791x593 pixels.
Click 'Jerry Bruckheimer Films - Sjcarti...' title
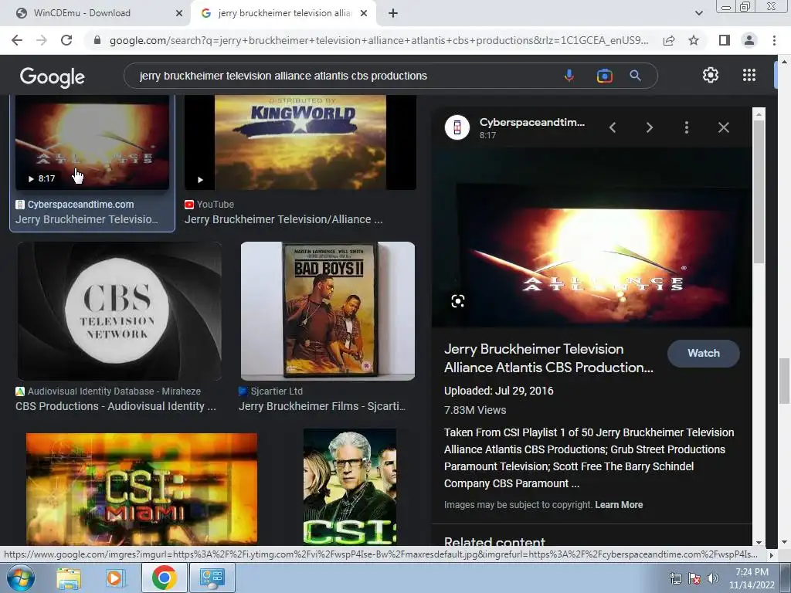coord(322,406)
